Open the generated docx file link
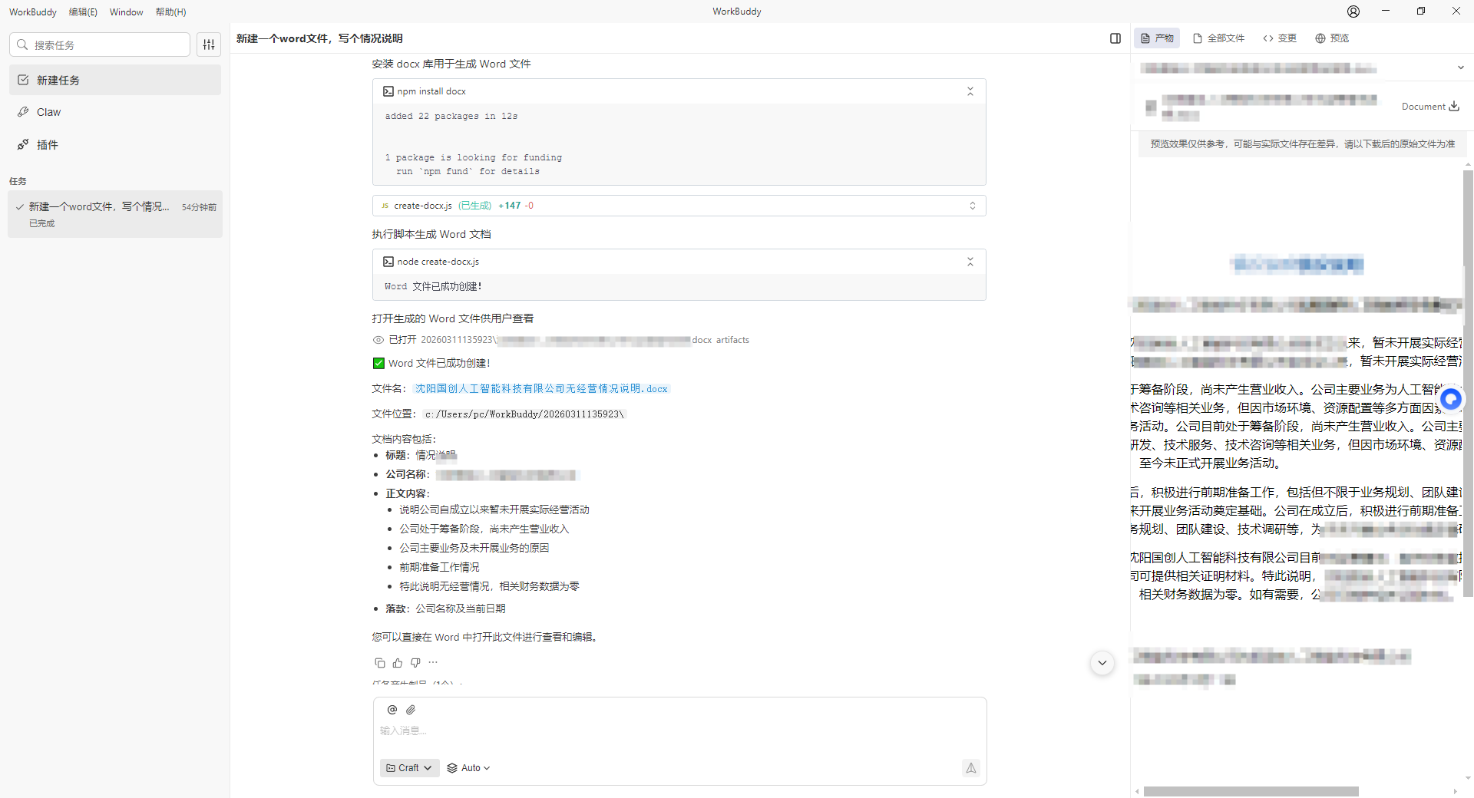This screenshot has height=798, width=1474. [x=541, y=389]
